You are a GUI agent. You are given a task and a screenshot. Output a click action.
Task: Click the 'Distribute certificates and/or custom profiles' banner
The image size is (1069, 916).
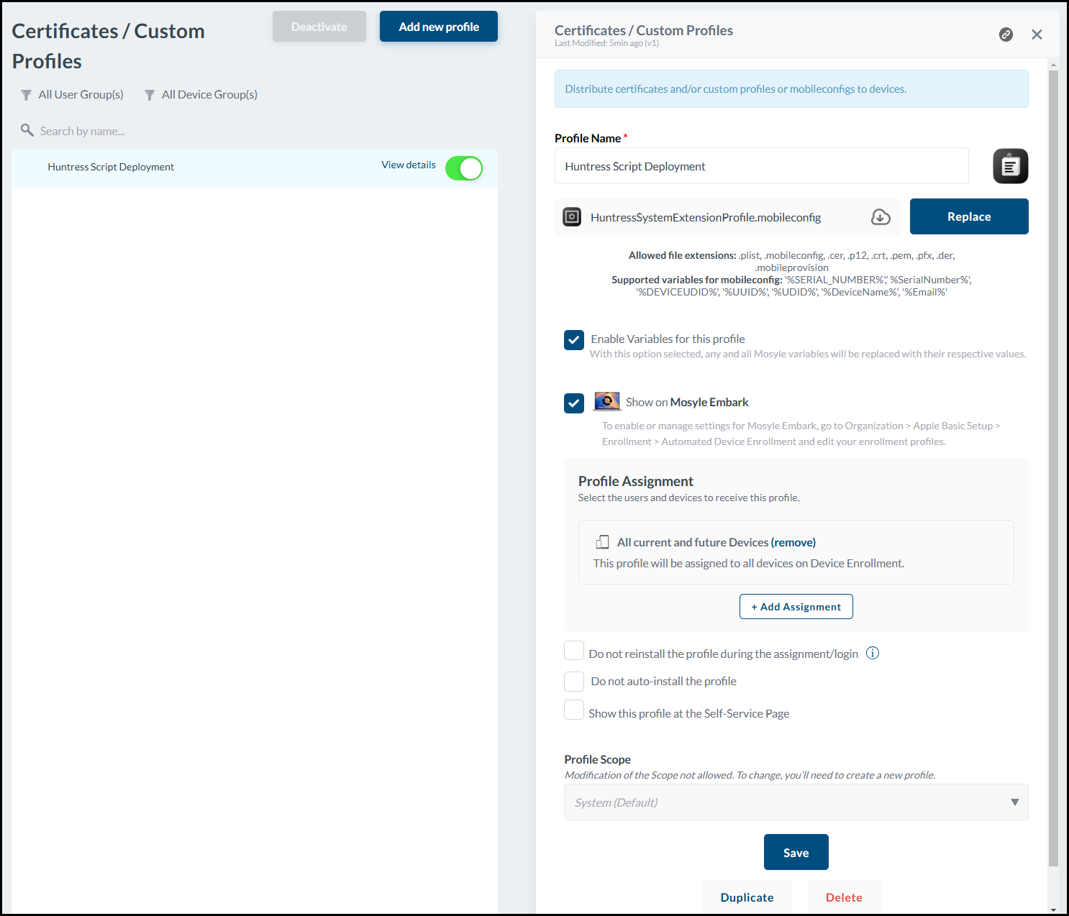coord(791,89)
